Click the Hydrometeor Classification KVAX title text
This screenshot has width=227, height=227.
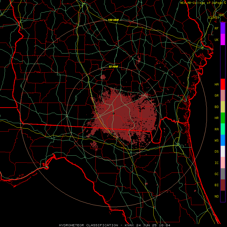tap(115, 225)
